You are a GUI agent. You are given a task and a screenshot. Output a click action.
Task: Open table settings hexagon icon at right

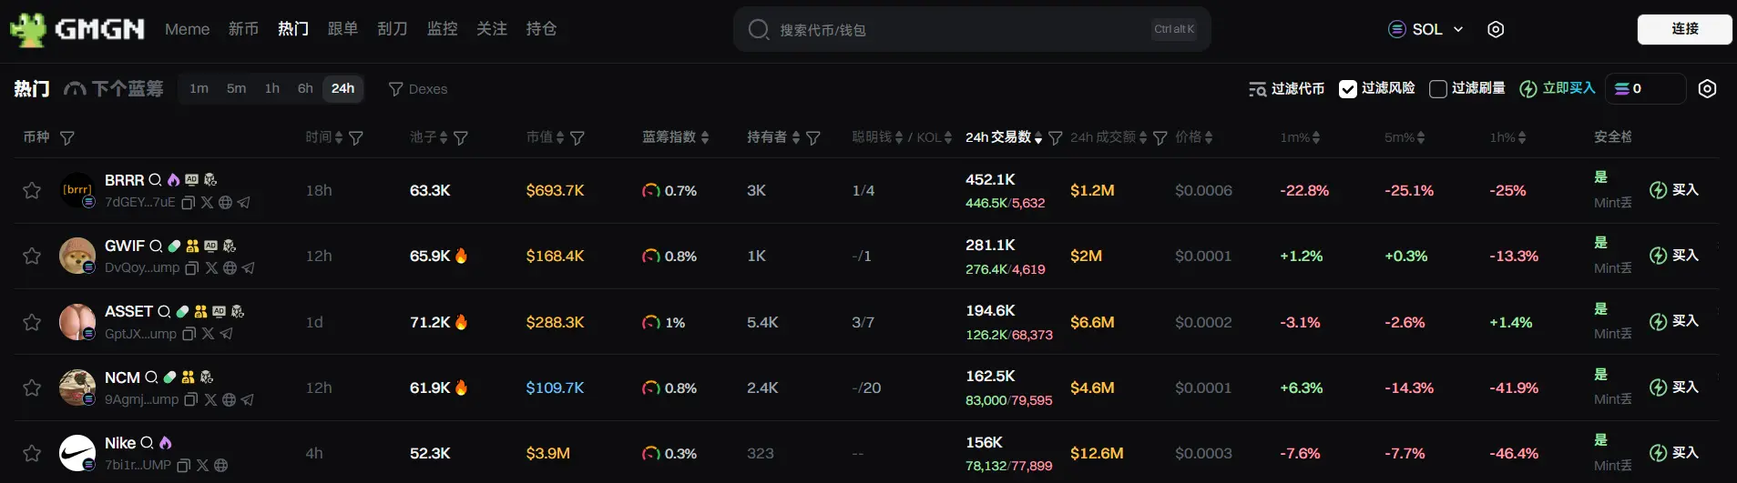coord(1707,88)
